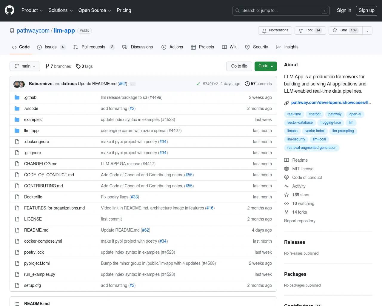382x306 pixels.
Task: Open commit hash 5740fe2
Action: pos(210,84)
